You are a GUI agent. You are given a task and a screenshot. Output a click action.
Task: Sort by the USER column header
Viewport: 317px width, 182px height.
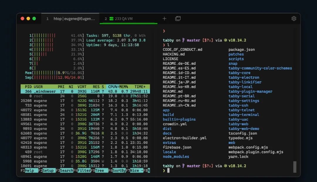pyautogui.click(x=38, y=87)
